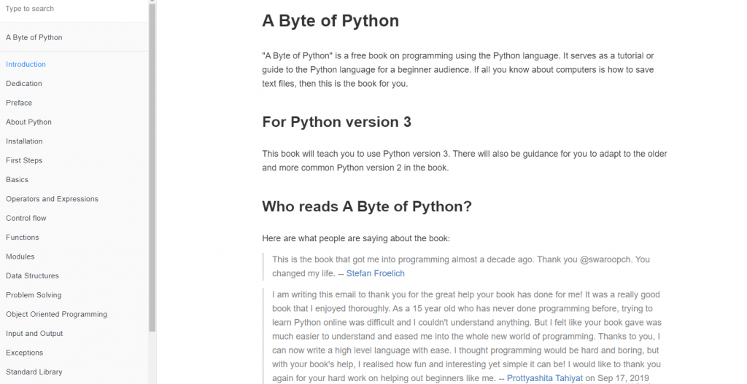Go to the Control flow chapter

tap(26, 218)
